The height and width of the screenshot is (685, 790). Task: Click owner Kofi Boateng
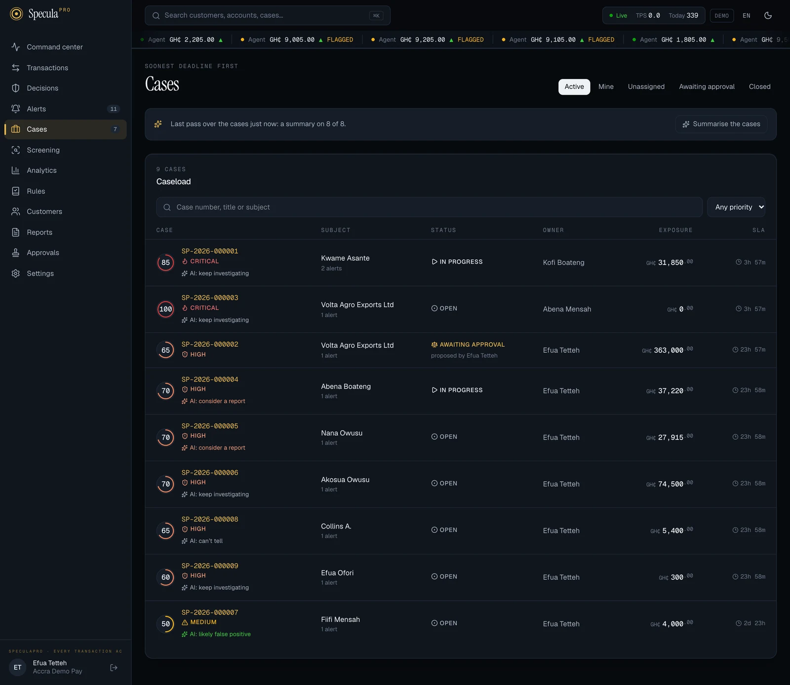click(563, 263)
